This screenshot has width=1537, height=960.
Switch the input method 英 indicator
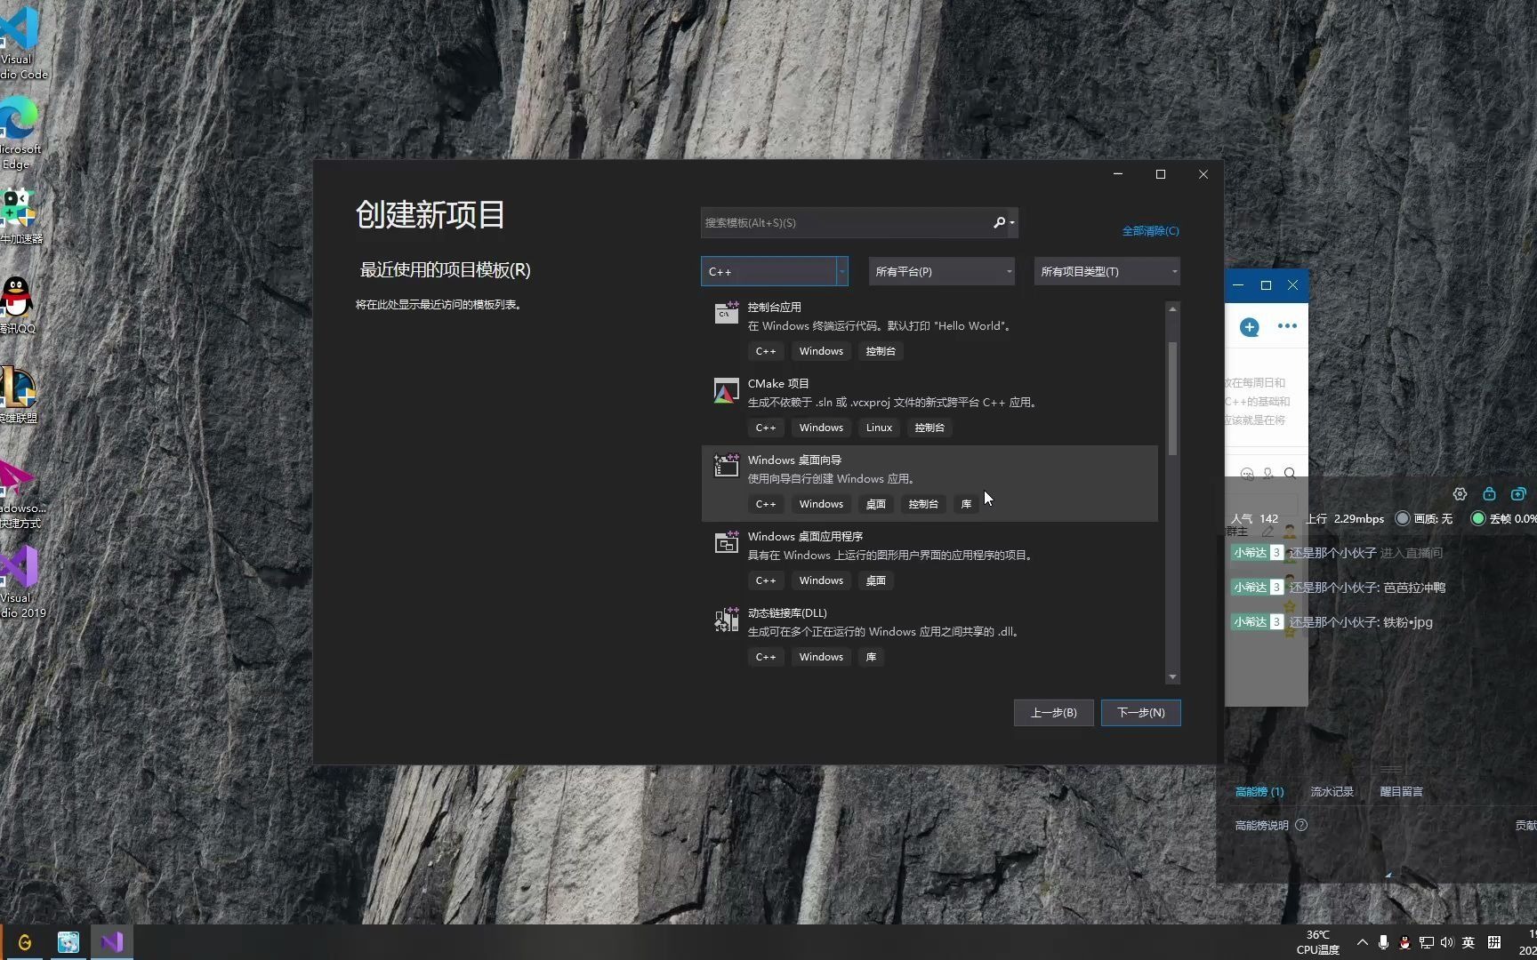[x=1469, y=942]
